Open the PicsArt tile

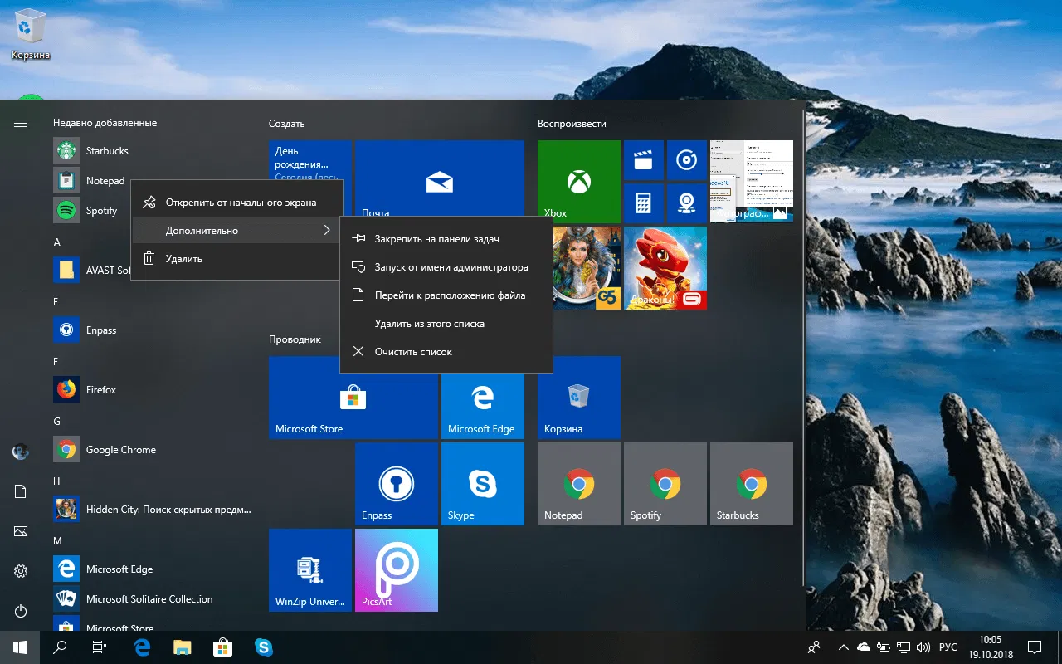[x=397, y=570]
